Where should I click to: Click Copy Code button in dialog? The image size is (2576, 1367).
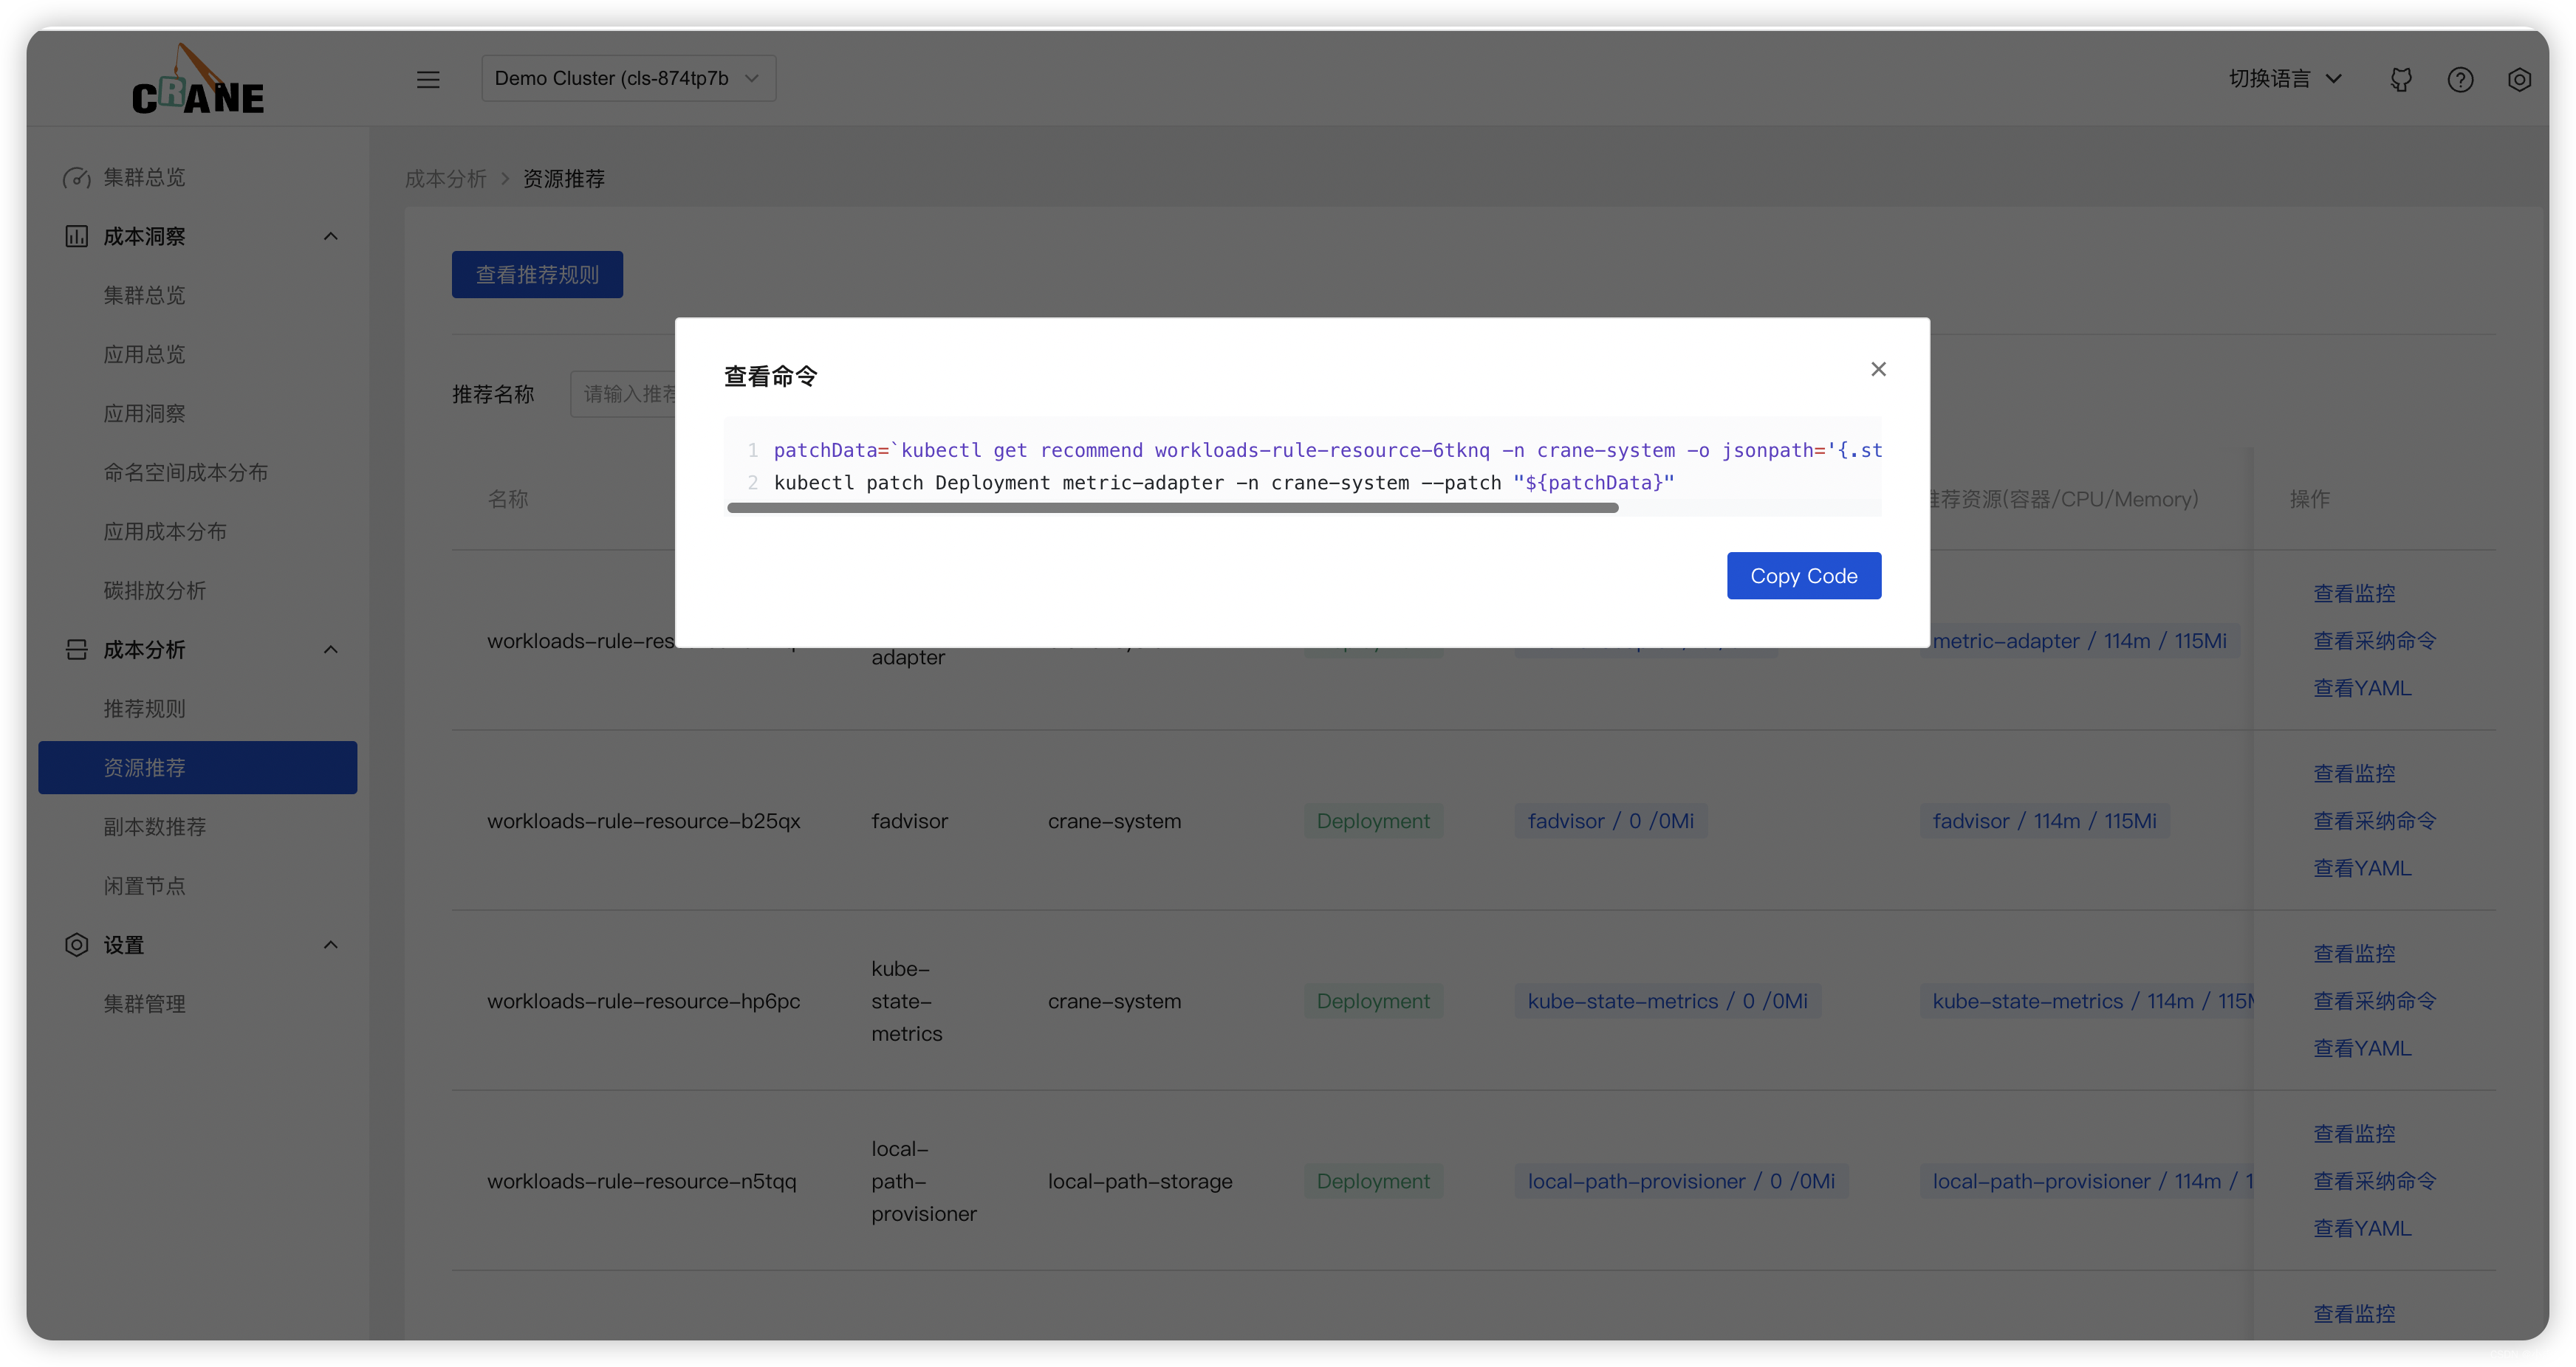coord(1803,574)
